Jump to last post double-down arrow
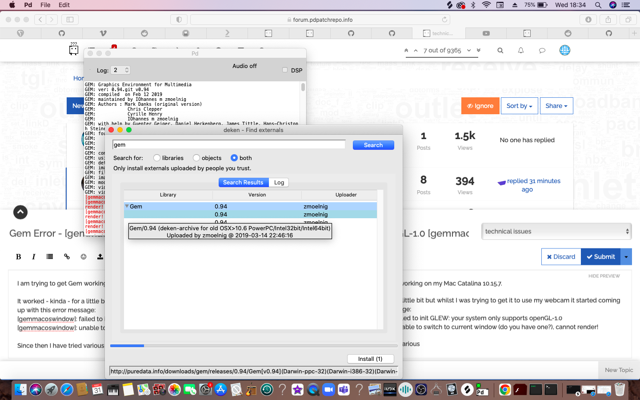 click(479, 50)
